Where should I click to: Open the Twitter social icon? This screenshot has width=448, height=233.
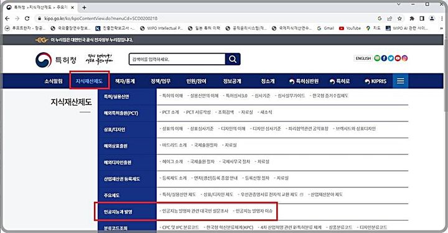391,58
